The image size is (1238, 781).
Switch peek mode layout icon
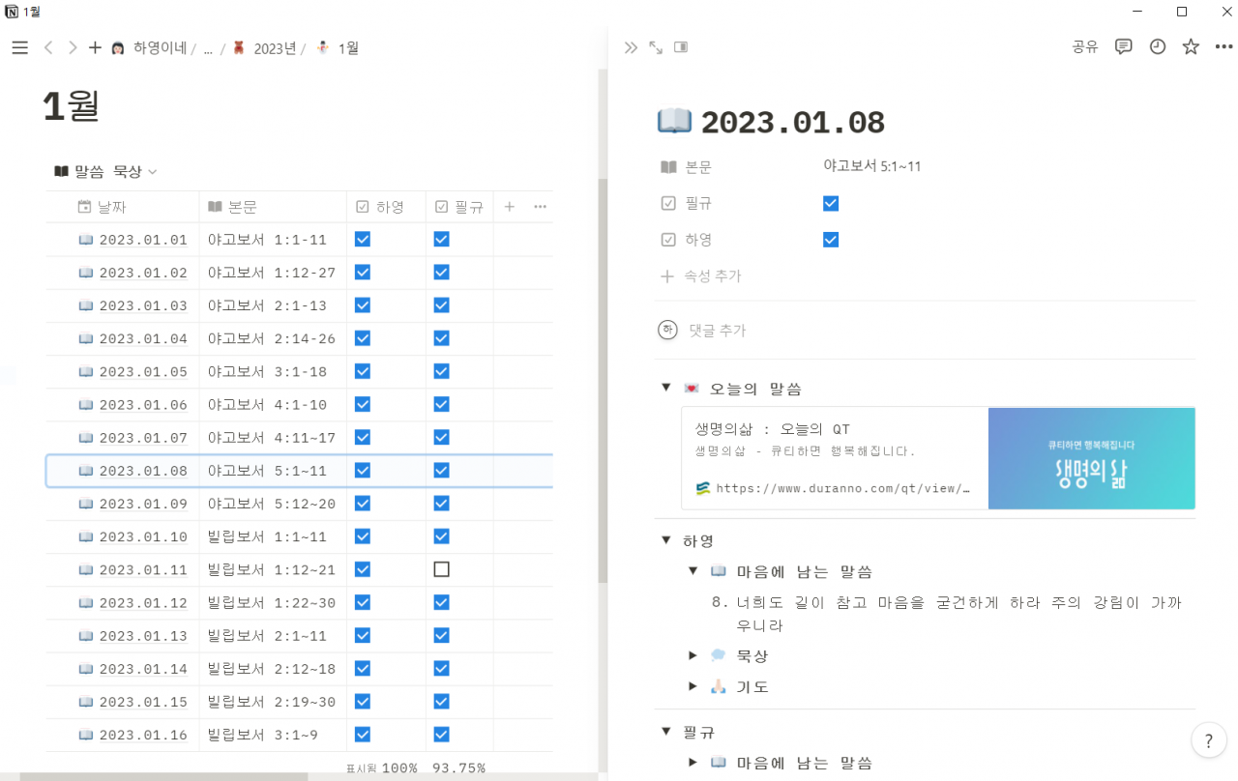(681, 47)
